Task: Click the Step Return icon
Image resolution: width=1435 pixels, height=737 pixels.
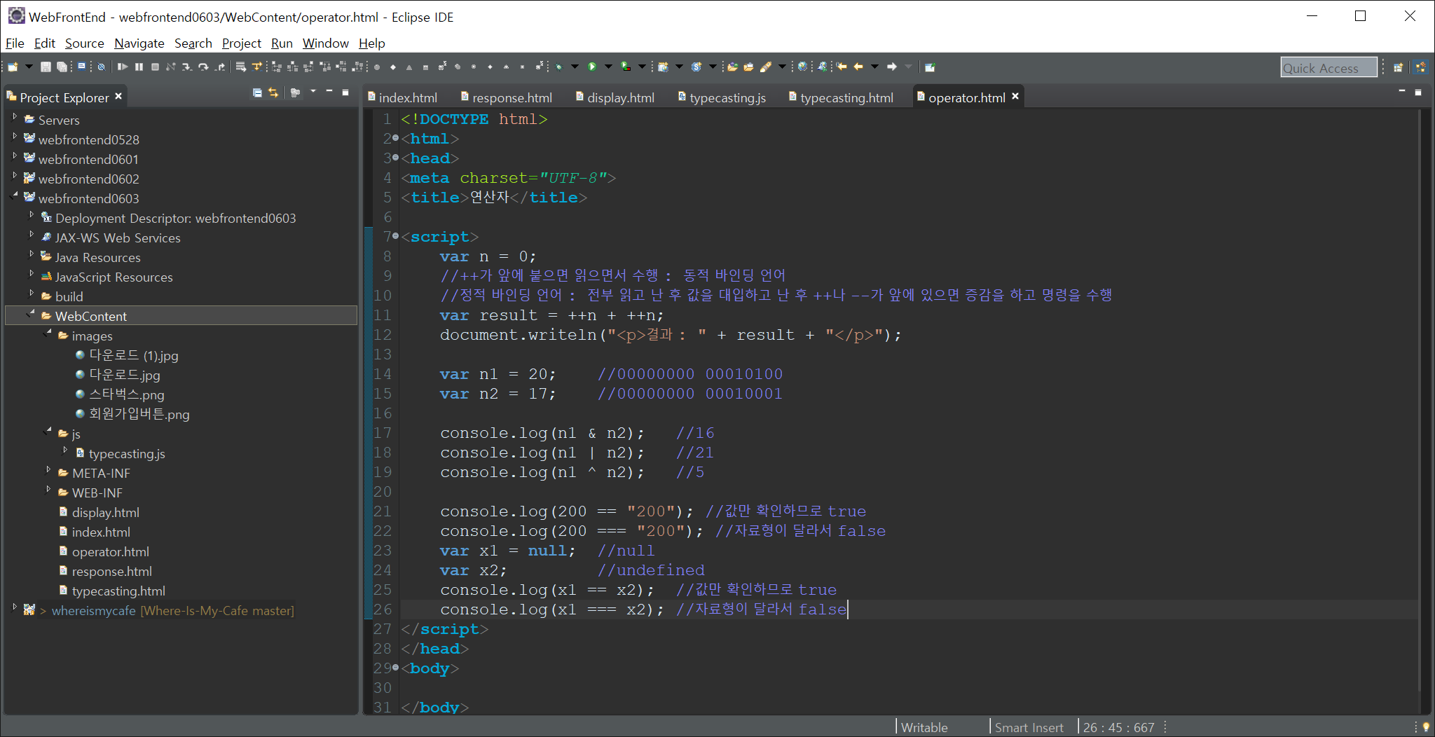Action: 220,67
